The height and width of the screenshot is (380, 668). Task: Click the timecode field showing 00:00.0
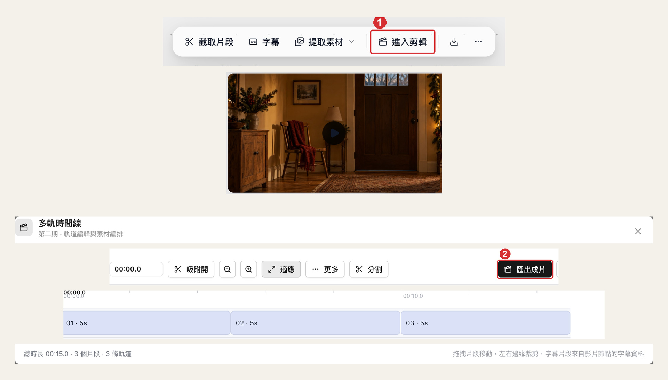click(x=136, y=269)
